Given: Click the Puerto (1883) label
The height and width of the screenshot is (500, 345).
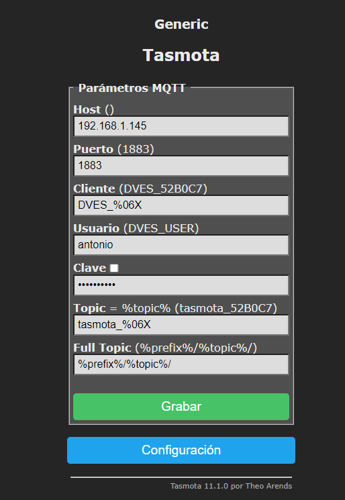Looking at the screenshot, I should [113, 149].
